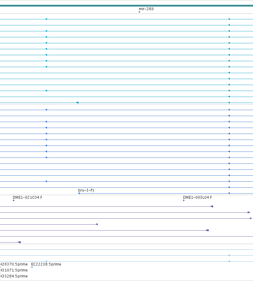The height and width of the screenshot is (281, 253).
Task: Select the mir-289 feature label
Action: click(146, 9)
